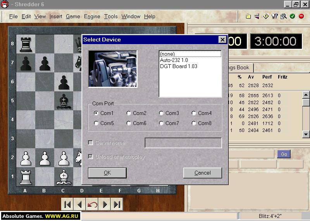Open the File menu
This screenshot has width=310, height=221.
point(14,16)
